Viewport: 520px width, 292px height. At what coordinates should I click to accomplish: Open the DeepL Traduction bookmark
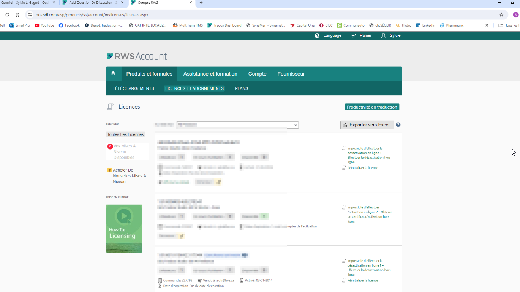pos(104,25)
